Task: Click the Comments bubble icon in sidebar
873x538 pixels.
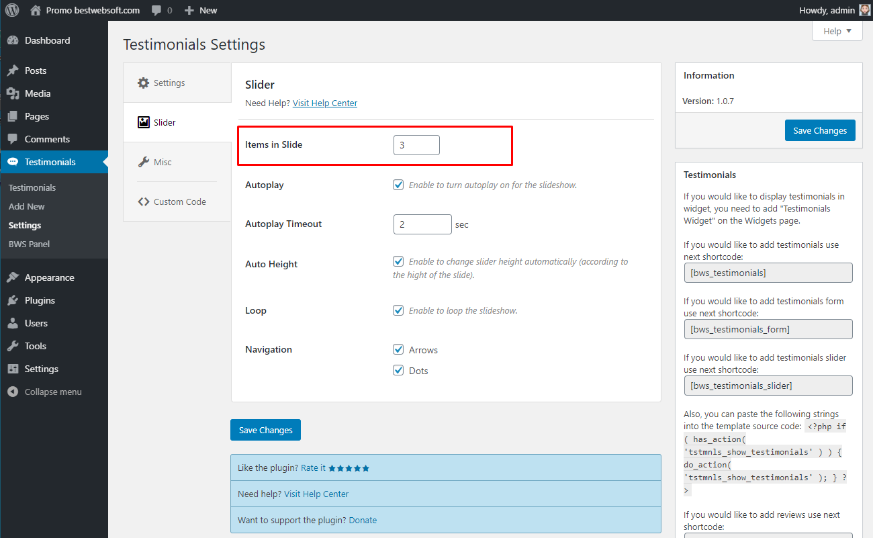Action: pyautogui.click(x=13, y=139)
